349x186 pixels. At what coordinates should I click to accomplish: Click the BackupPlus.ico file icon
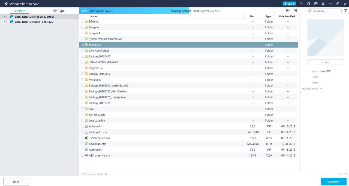86,132
